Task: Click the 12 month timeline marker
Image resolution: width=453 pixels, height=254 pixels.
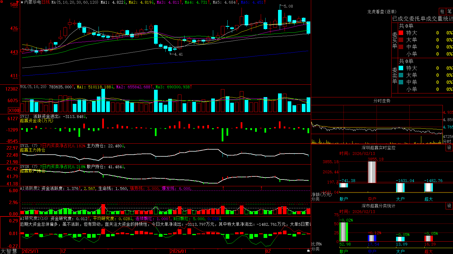Action: [x=63, y=251]
